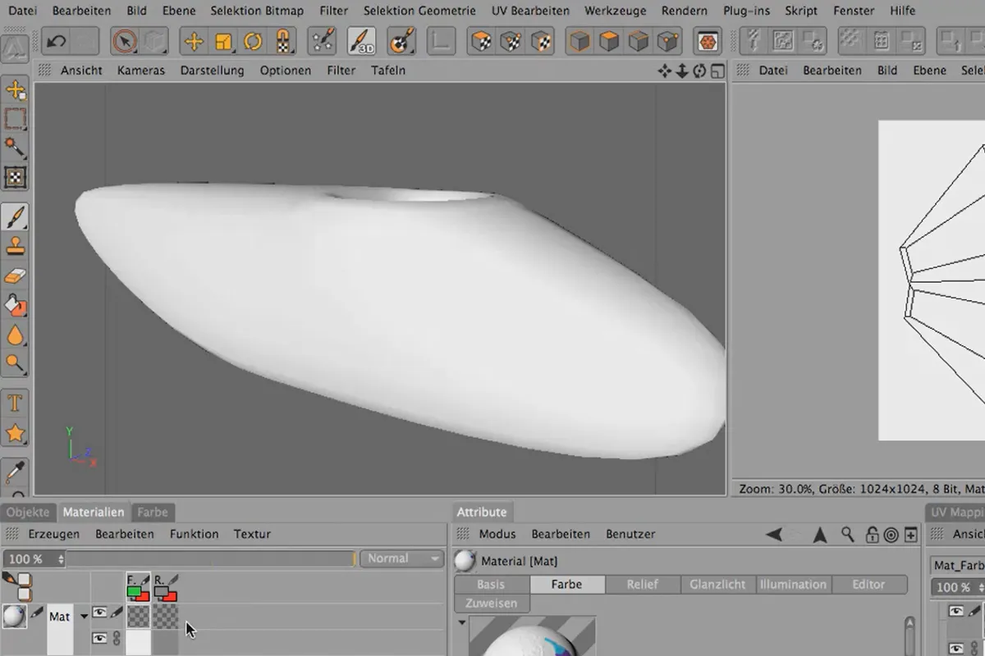Click the opacity slider bar in Materialien panel
Screen dimensions: 985x656
[x=211, y=559]
